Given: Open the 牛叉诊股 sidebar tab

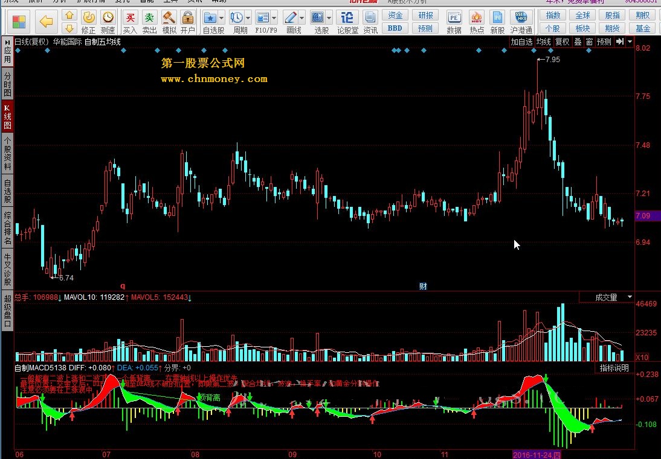Looking at the screenshot, I should 8,269.
